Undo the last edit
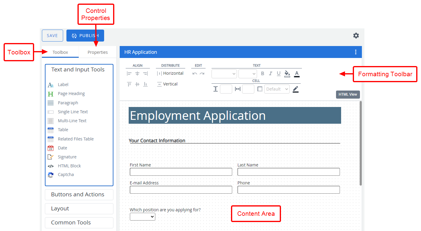 point(195,74)
